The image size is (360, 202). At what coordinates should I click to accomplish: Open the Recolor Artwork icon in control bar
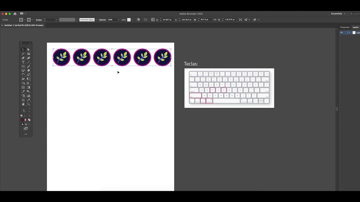(138, 20)
